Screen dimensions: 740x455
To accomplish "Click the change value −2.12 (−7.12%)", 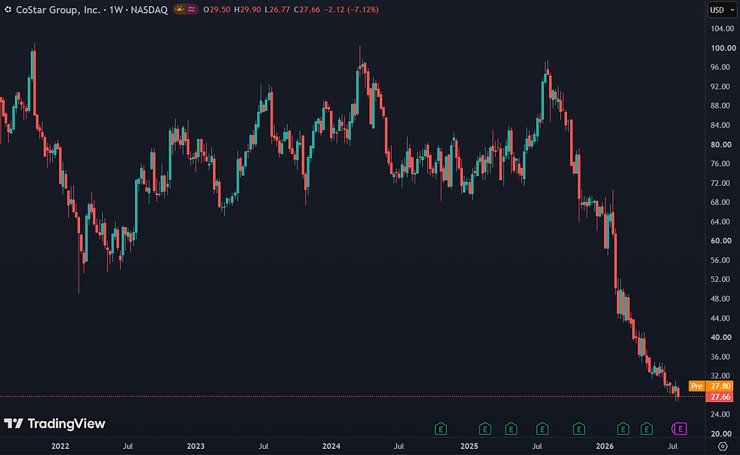I will [351, 10].
